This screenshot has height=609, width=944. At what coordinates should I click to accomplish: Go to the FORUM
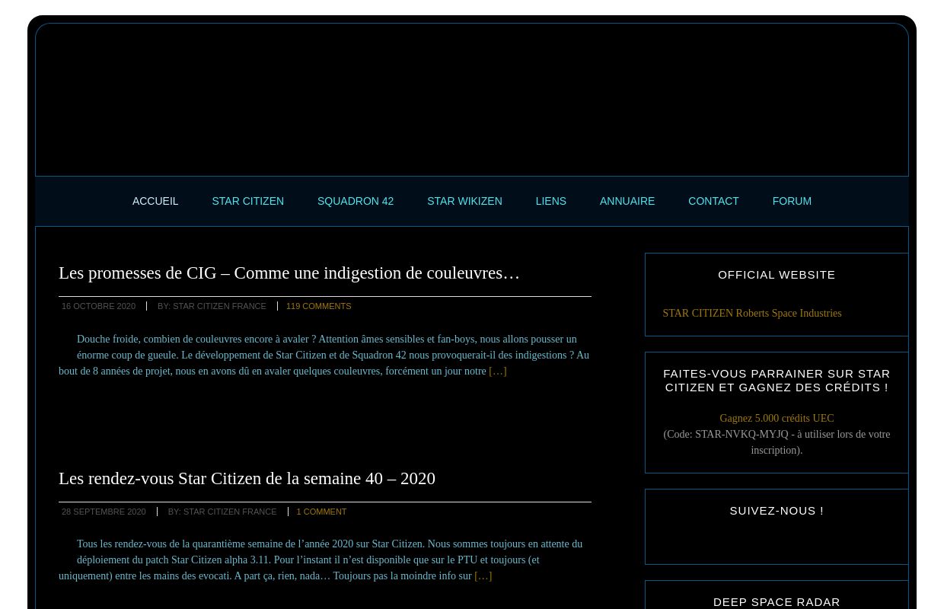click(792, 201)
